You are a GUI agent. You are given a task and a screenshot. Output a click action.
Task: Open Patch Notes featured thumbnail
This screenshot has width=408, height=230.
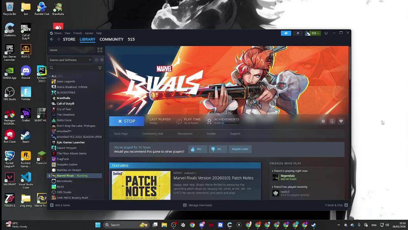(141, 185)
